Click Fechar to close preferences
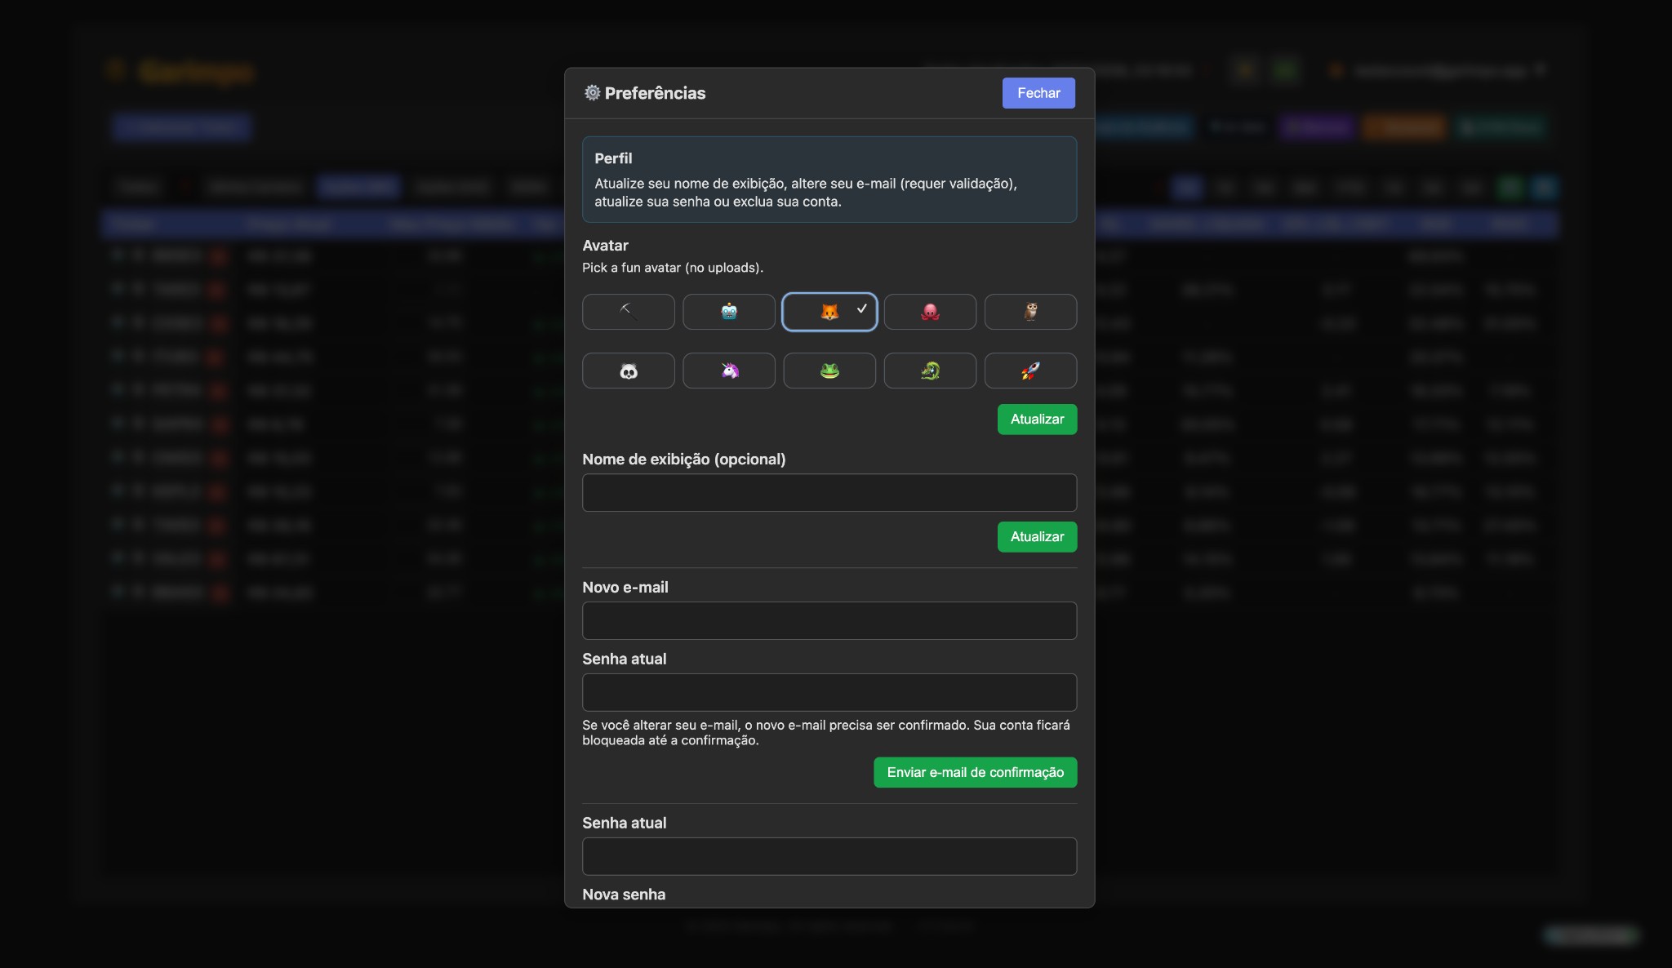The width and height of the screenshot is (1672, 968). 1038,92
